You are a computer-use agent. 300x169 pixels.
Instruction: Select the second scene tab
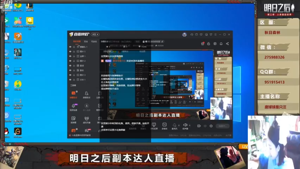click(x=86, y=41)
